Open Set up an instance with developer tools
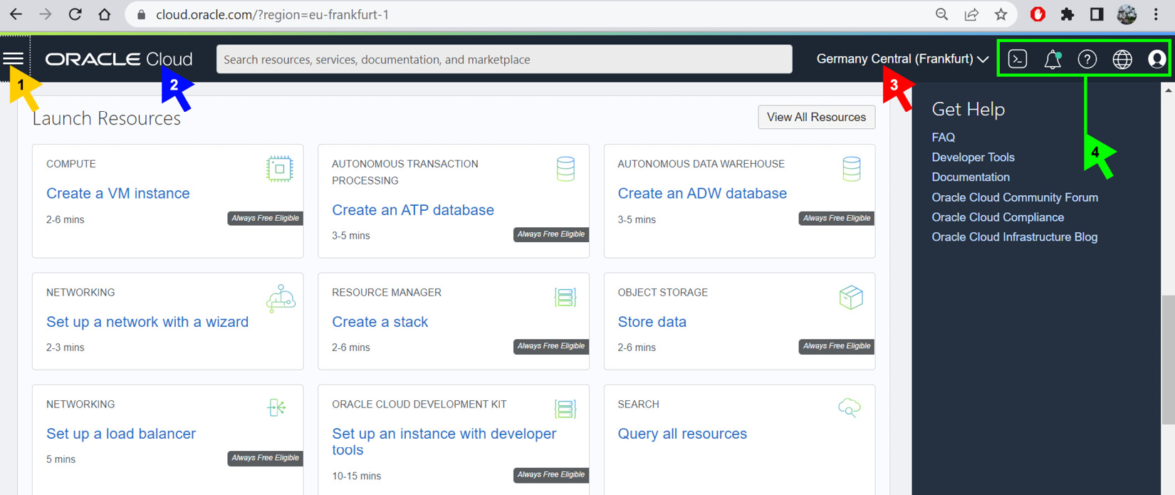The width and height of the screenshot is (1175, 495). pyautogui.click(x=444, y=442)
